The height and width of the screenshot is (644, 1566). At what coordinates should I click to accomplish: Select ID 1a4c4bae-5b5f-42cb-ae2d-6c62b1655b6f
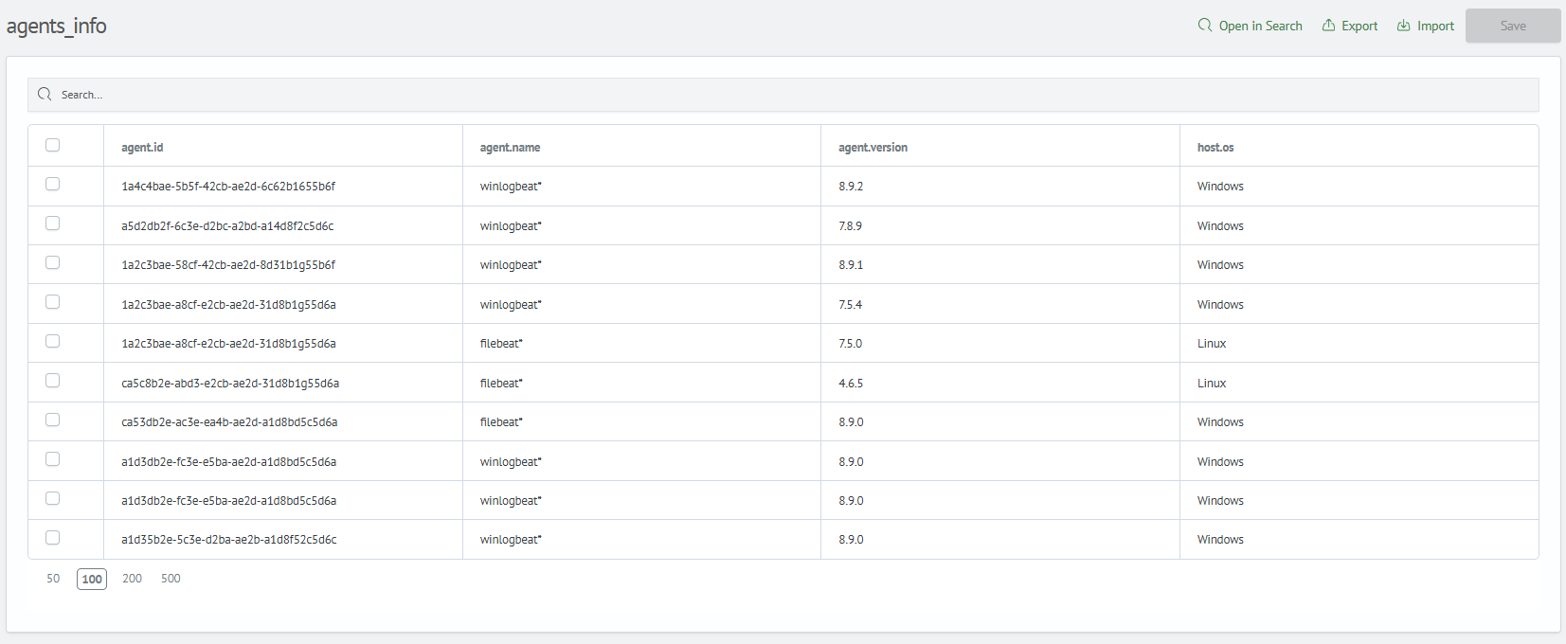click(x=228, y=187)
